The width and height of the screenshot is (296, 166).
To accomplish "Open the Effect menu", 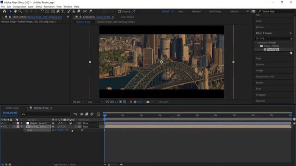I will coord(39,6).
